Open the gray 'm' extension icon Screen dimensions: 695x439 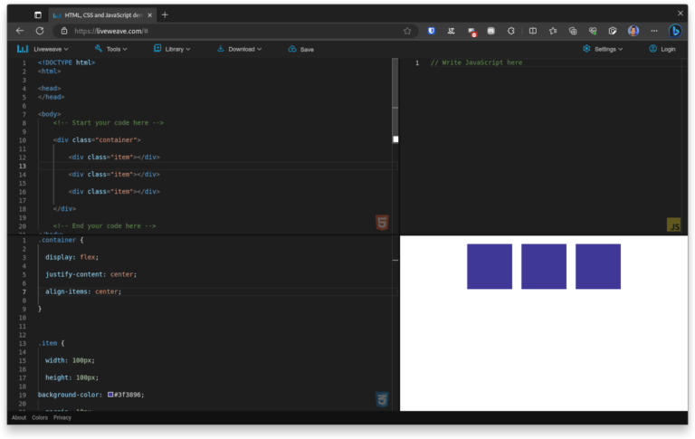(x=491, y=31)
